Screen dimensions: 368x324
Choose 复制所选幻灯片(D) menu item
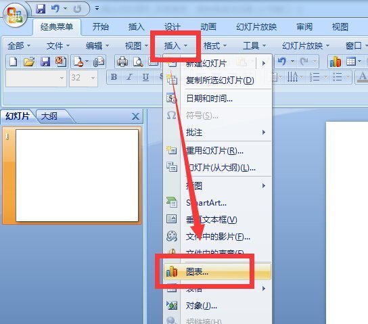217,80
